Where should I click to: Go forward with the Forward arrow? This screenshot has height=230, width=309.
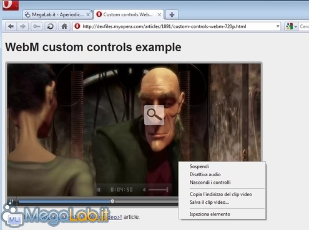pos(22,26)
